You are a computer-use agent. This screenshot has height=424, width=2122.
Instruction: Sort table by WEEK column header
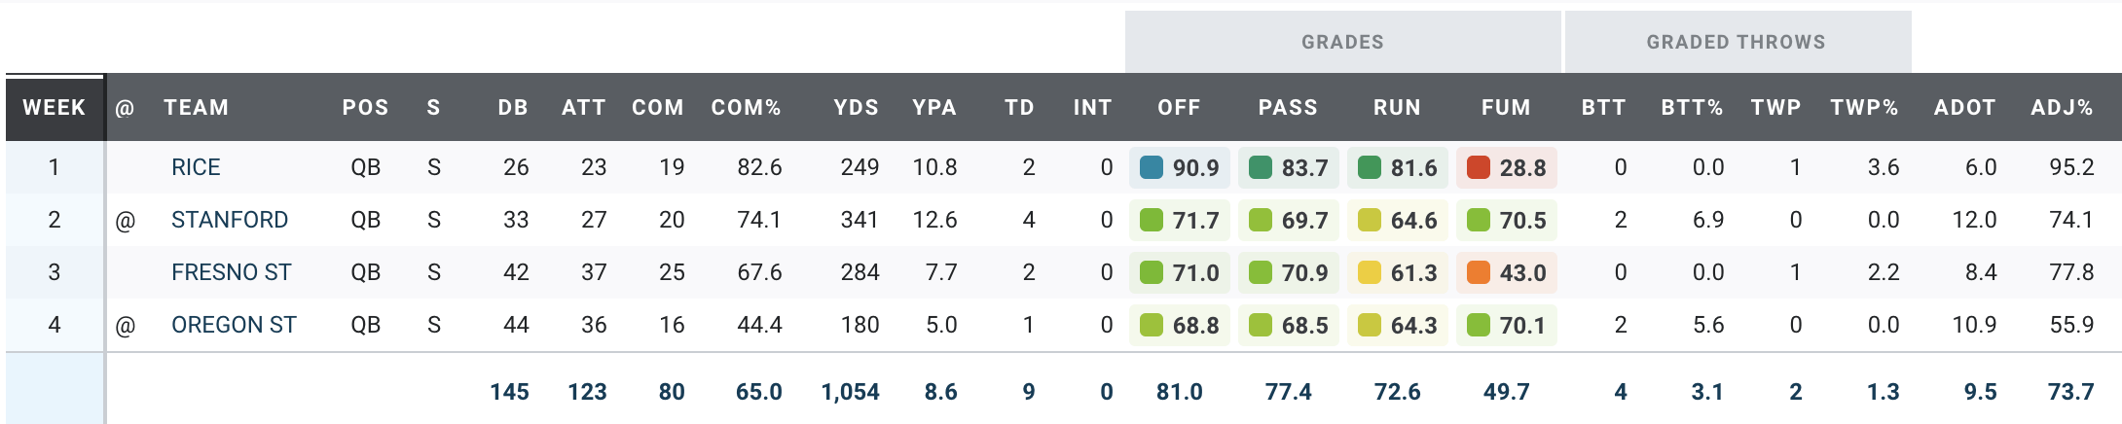[55, 108]
